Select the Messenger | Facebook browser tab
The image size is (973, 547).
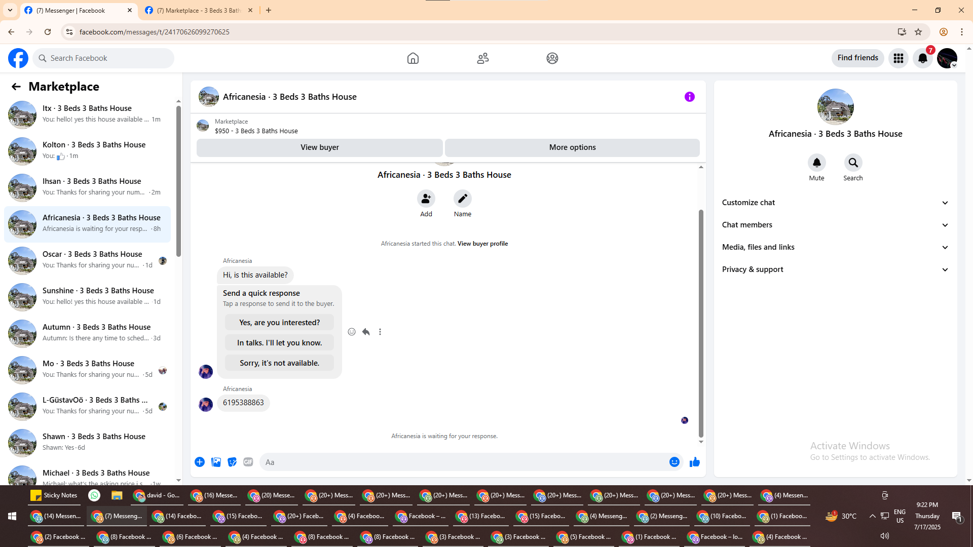coord(79,11)
